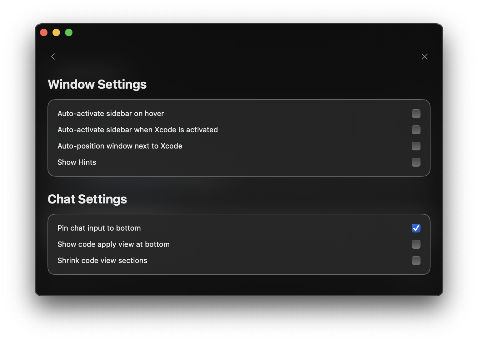Enable Show Hints option
Image resolution: width=478 pixels, height=342 pixels.
pos(416,162)
